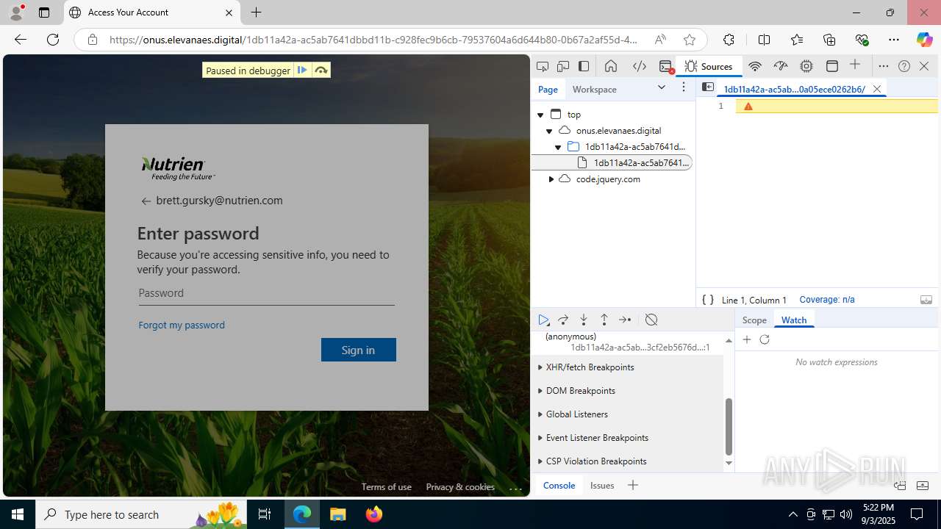Open the DevTools Welcome home icon
The height and width of the screenshot is (529, 941).
pos(610,66)
